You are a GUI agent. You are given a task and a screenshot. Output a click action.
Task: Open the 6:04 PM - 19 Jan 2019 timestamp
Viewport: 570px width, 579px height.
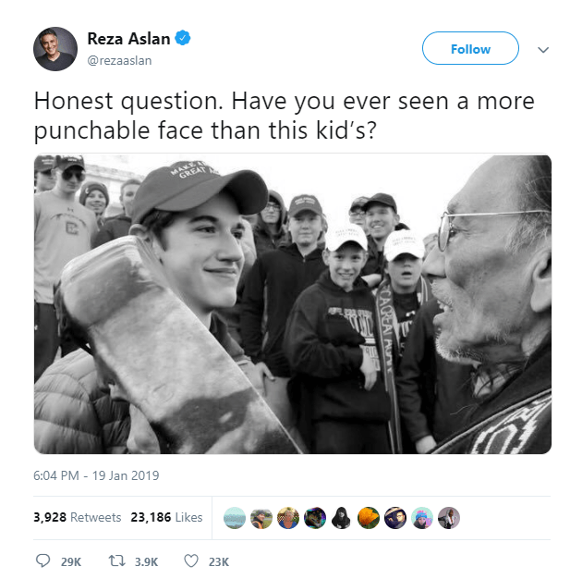(x=97, y=475)
